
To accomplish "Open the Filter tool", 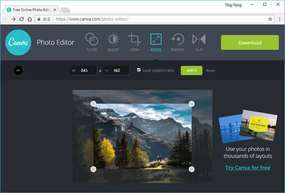I will pyautogui.click(x=92, y=42).
